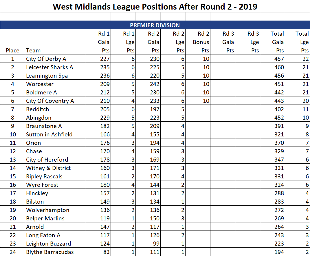
Task: Select the Team column header cell
Action: pyautogui.click(x=55, y=42)
